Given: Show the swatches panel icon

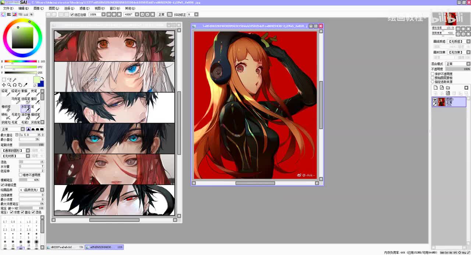Looking at the screenshot, I should (x=26, y=14).
